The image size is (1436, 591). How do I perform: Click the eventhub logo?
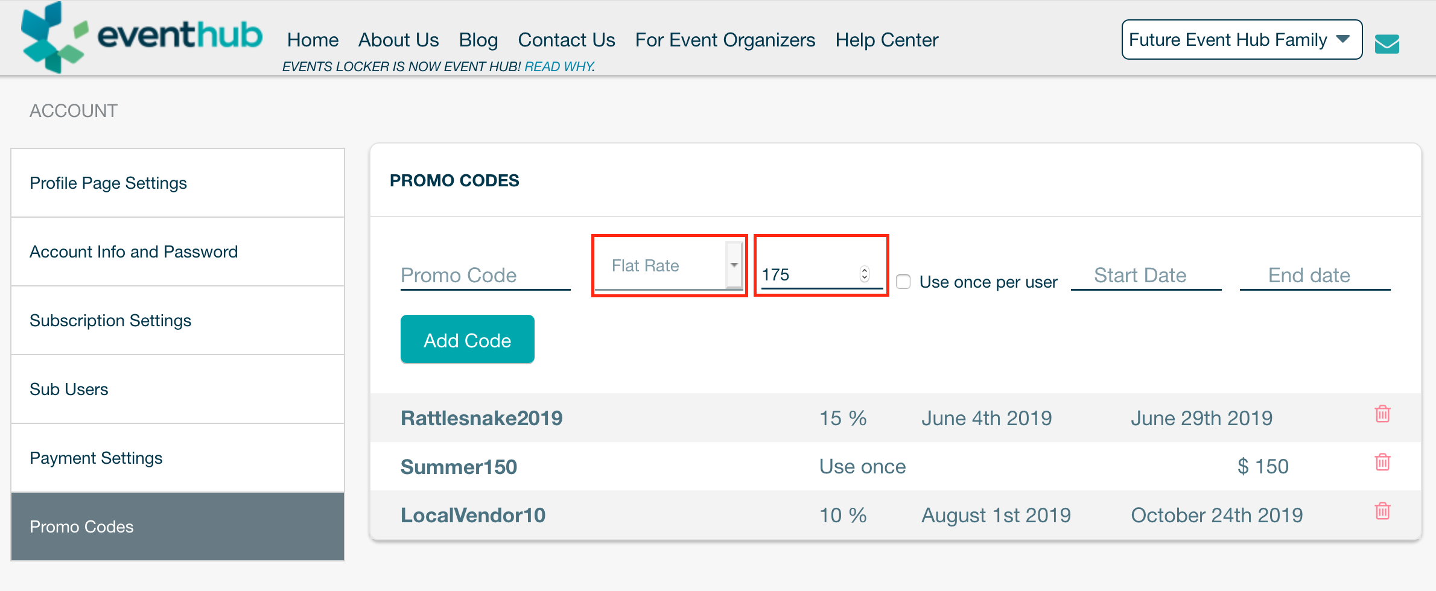[142, 37]
